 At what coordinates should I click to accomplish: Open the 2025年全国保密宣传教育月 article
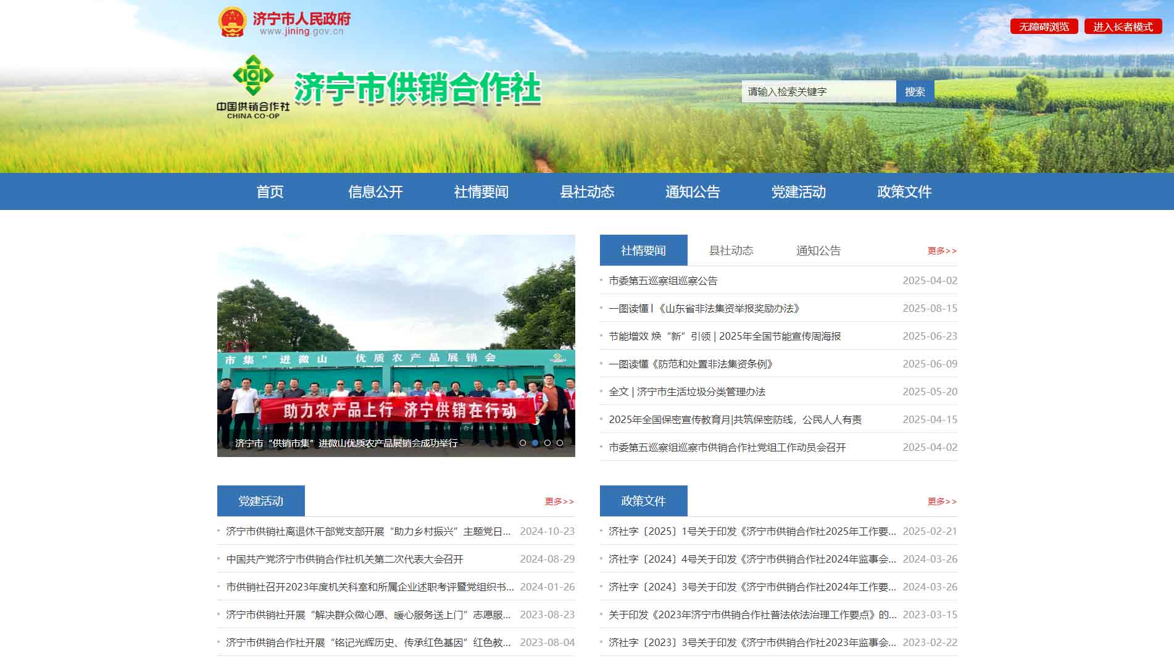pos(735,419)
